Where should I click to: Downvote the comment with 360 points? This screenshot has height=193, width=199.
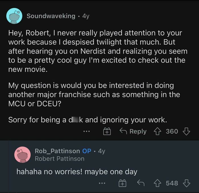click(x=186, y=131)
